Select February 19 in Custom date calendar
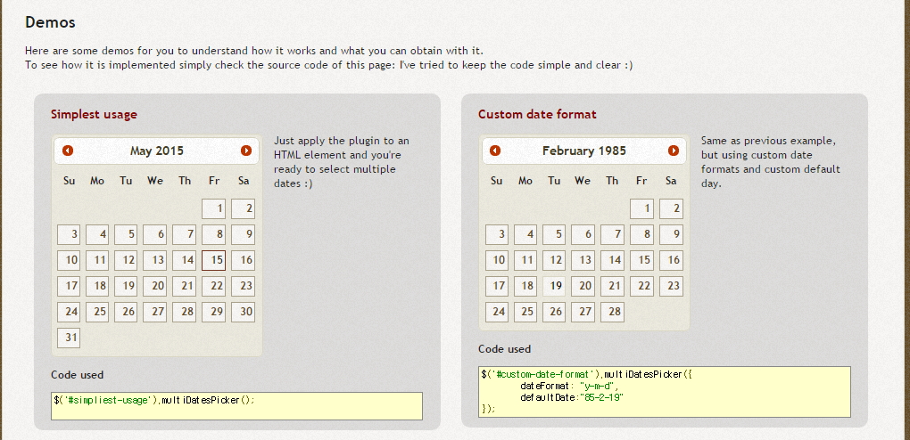The width and height of the screenshot is (910, 440). [x=554, y=286]
